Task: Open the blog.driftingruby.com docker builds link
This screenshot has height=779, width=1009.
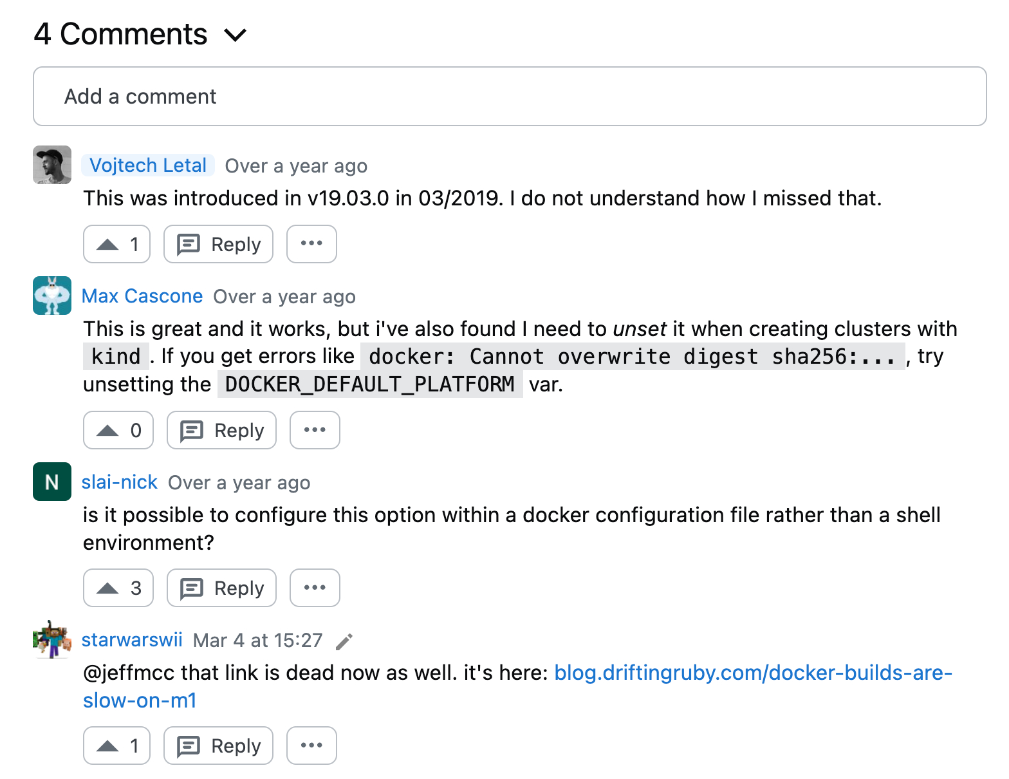Action: pos(753,673)
